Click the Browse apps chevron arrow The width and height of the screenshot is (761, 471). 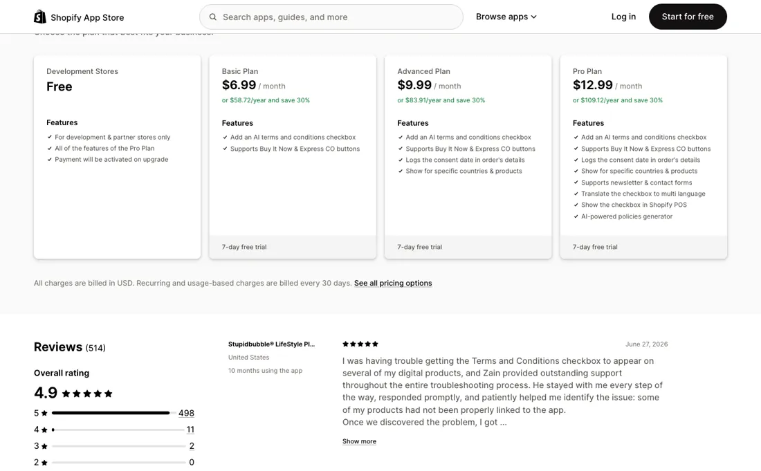tap(534, 17)
